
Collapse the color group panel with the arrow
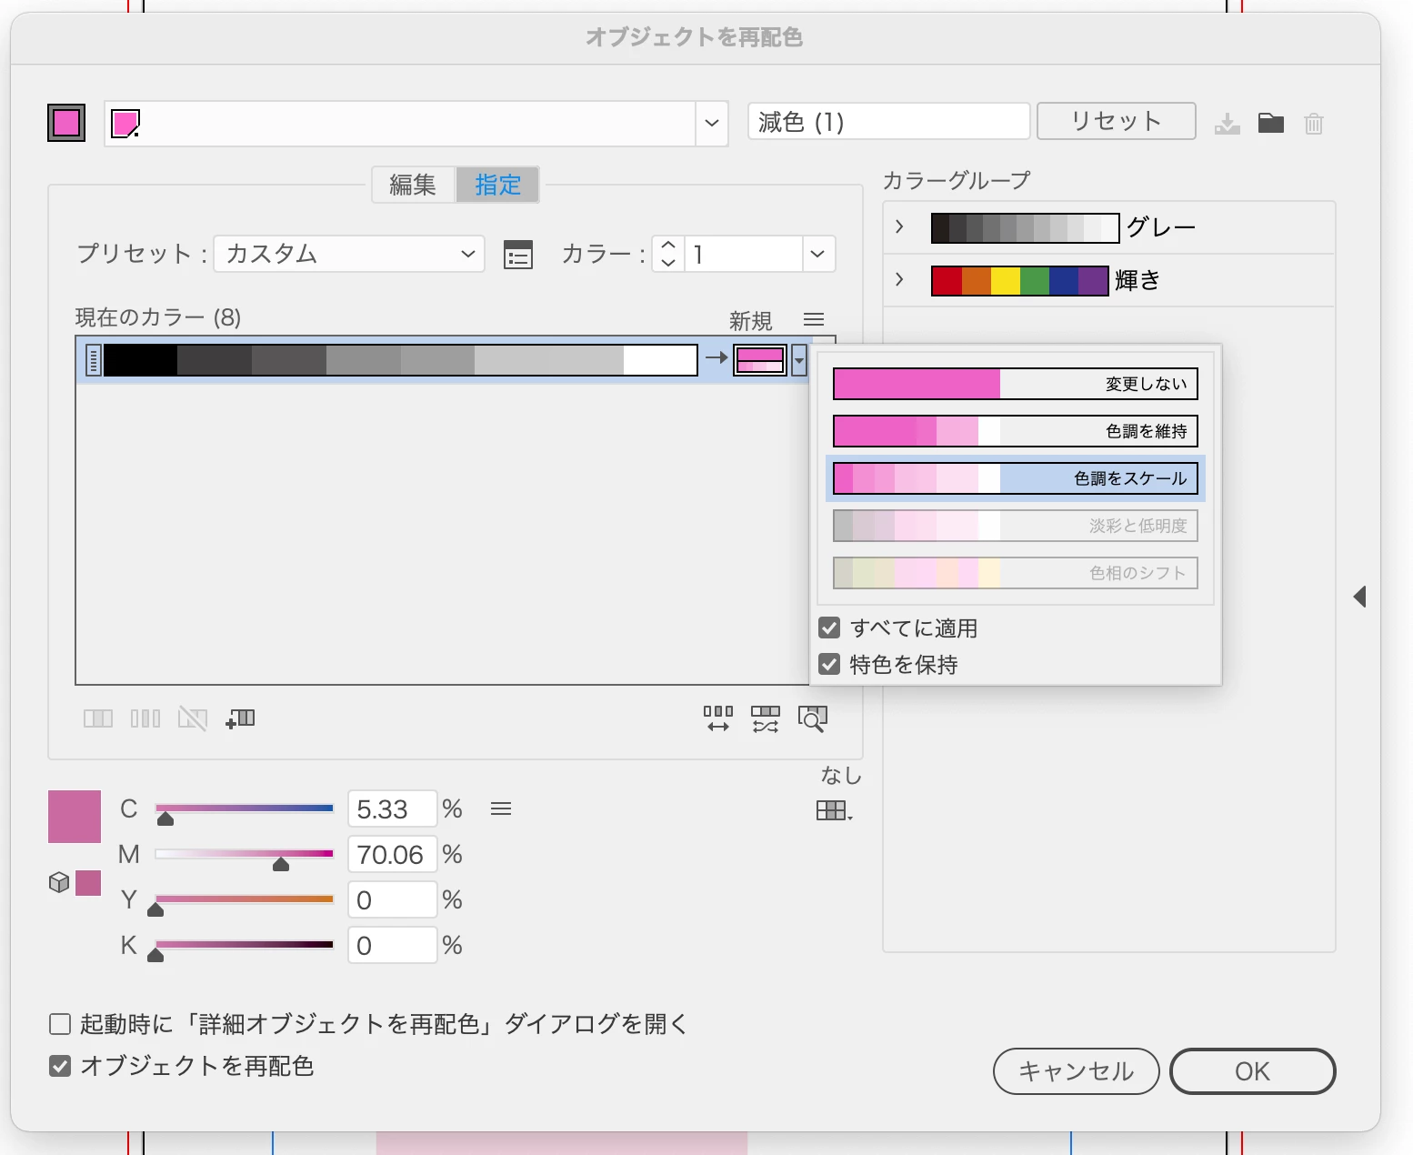(x=1360, y=597)
